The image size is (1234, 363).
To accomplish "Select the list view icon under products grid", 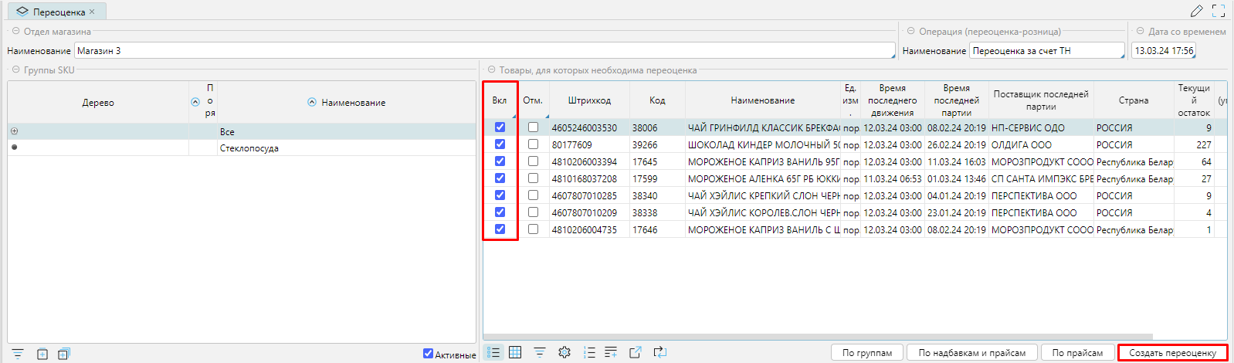I will (x=493, y=352).
